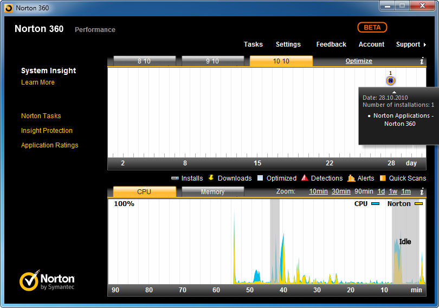The height and width of the screenshot is (308, 439).
Task: Click the Norton 360 title bar icon
Action: pyautogui.click(x=9, y=8)
